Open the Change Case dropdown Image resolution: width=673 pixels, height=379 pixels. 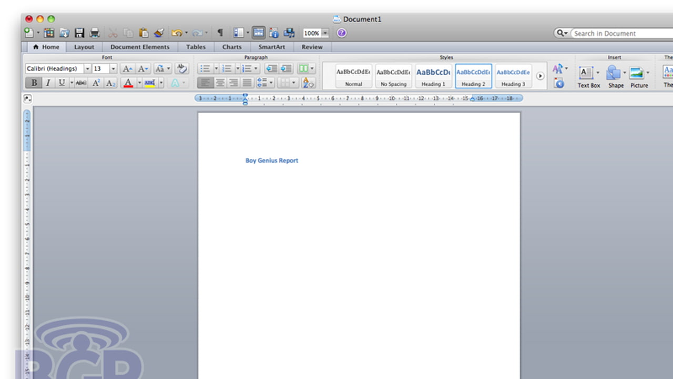coord(162,69)
